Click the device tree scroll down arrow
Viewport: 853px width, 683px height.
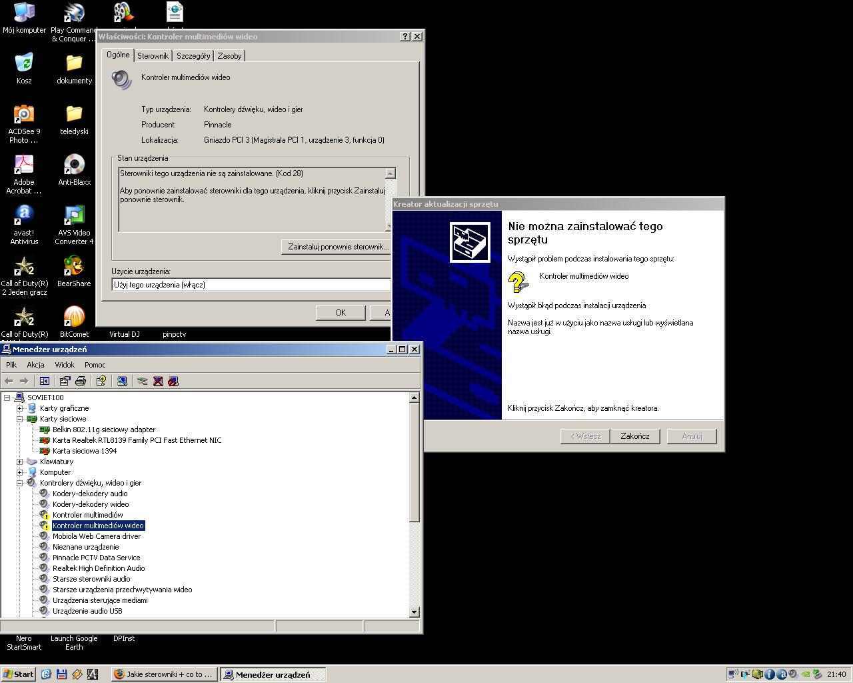(414, 612)
